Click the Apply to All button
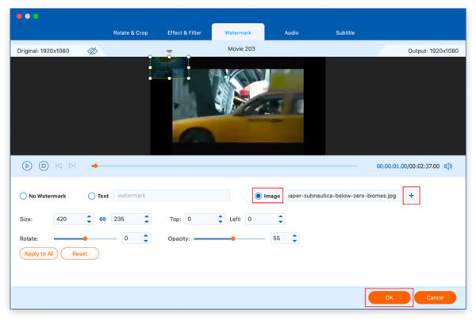 (x=38, y=254)
